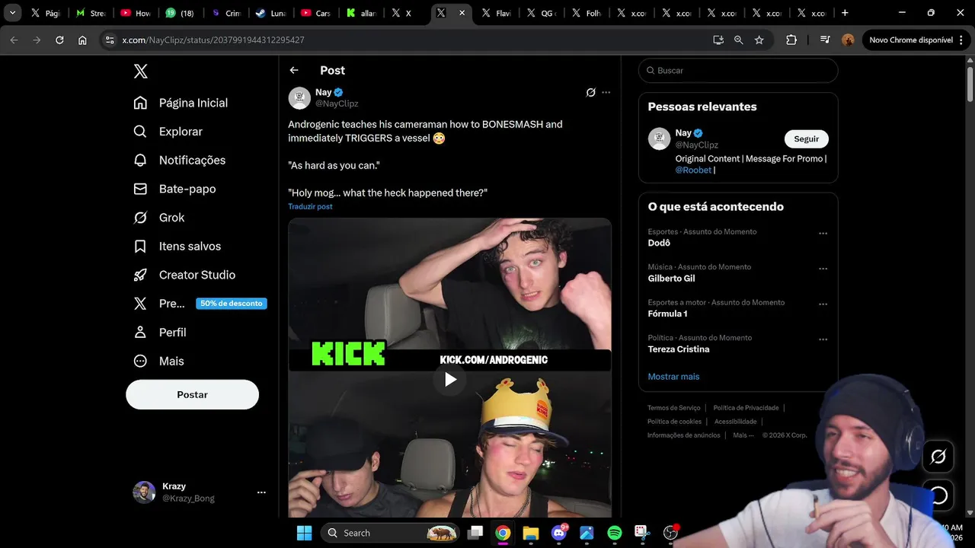Open the Fórmula 1 trending topic
Viewport: 975px width, 548px height.
click(x=667, y=314)
